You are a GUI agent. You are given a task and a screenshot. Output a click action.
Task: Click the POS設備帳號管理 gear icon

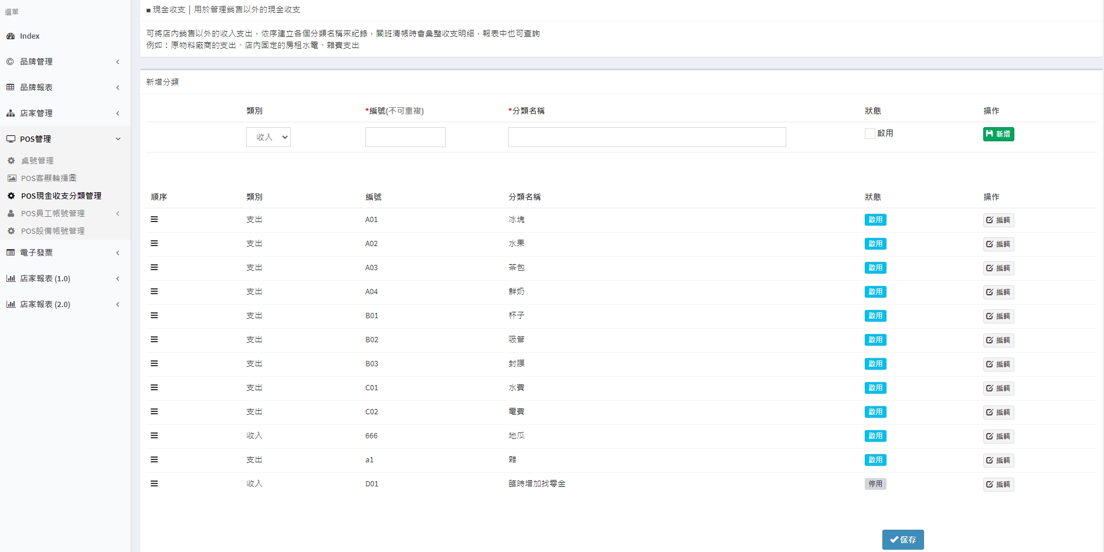(11, 231)
